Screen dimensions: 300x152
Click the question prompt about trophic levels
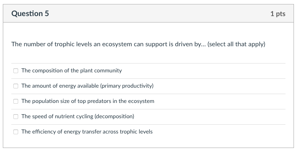(x=138, y=44)
